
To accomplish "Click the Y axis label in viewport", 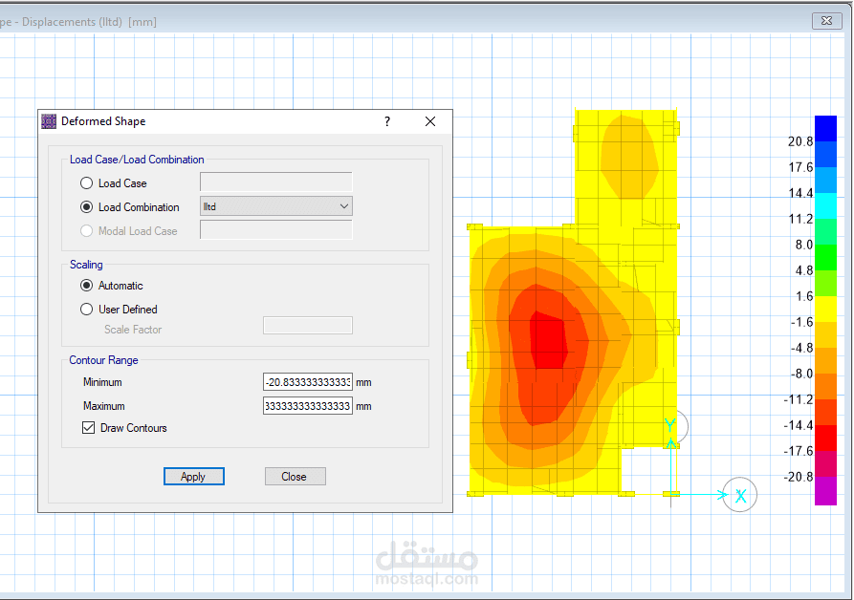I will 670,425.
